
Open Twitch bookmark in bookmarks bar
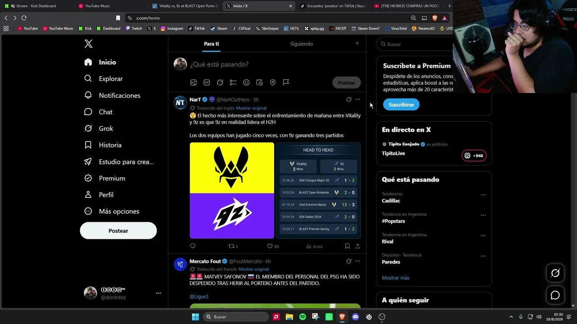[134, 28]
